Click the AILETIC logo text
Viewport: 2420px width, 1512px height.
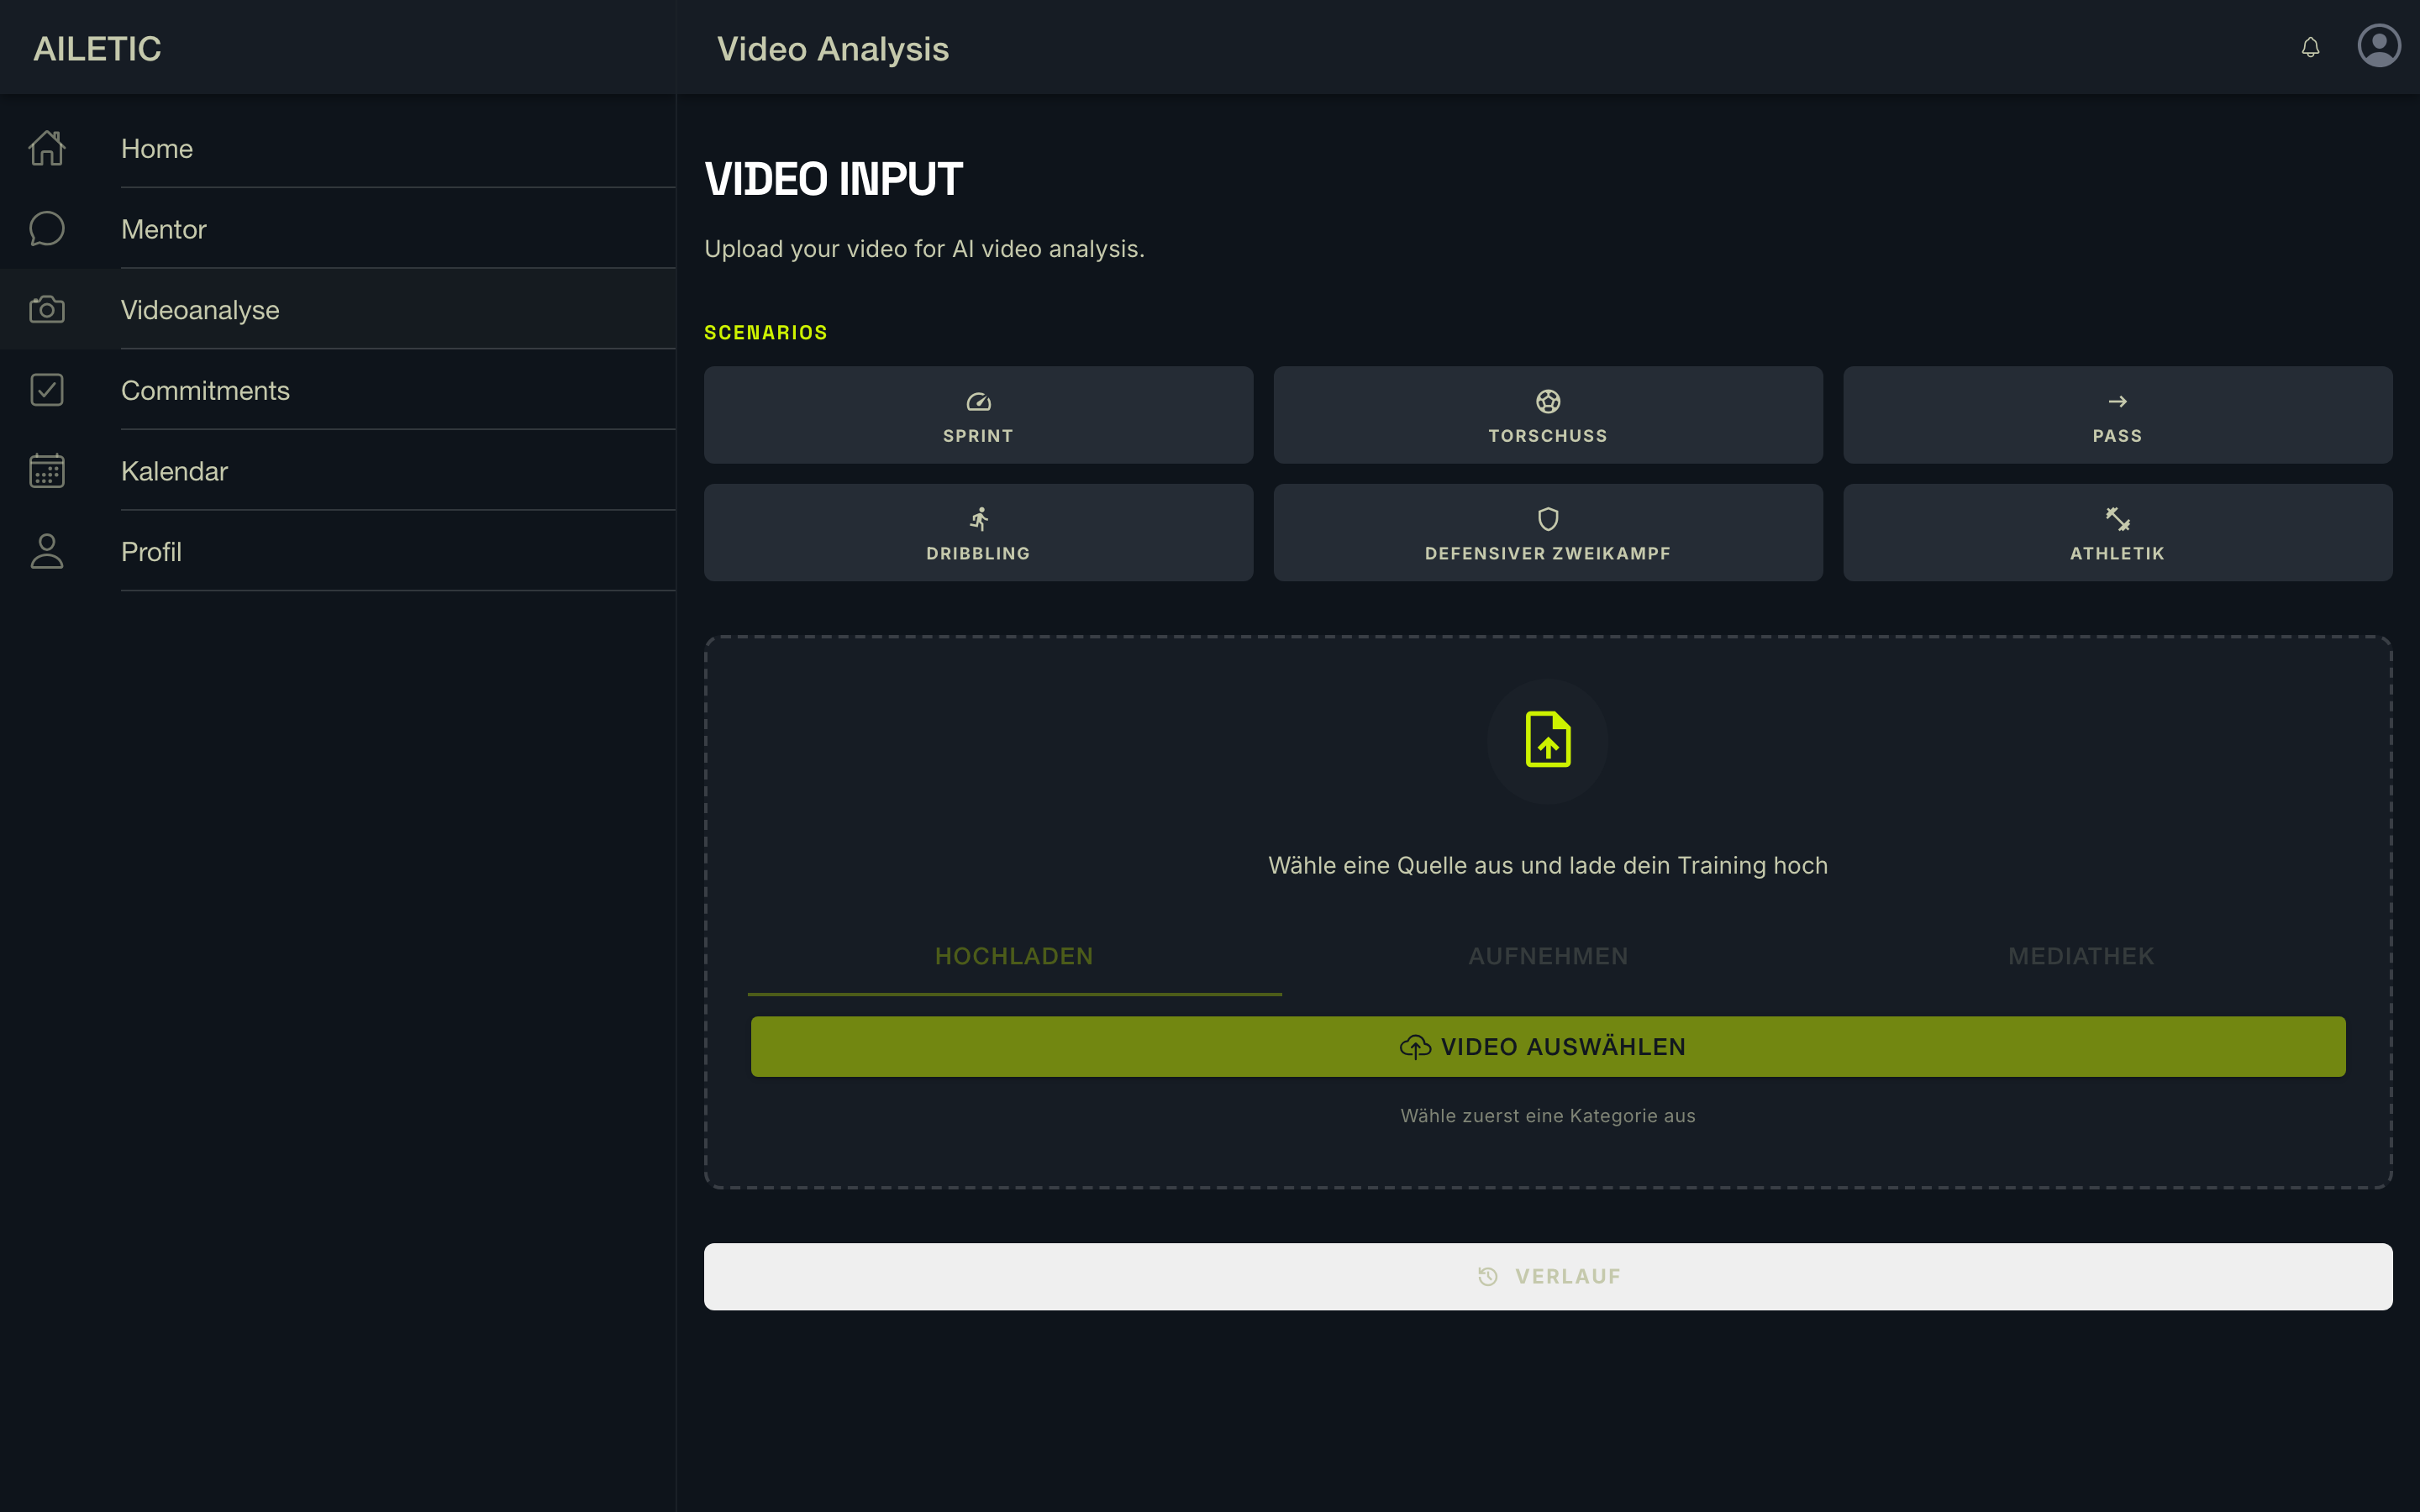point(97,48)
